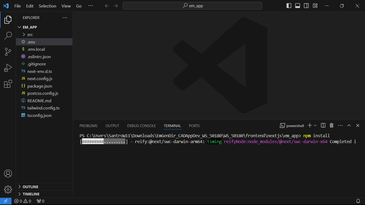Open the Go menu

(x=79, y=6)
